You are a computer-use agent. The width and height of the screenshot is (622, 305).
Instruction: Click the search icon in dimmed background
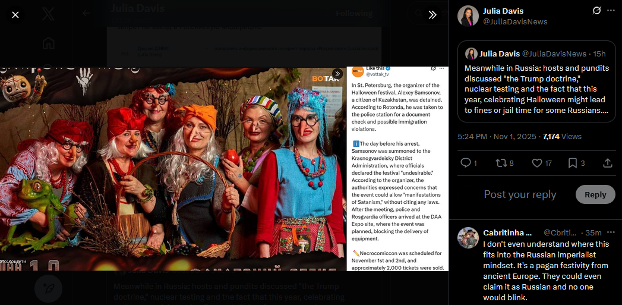pyautogui.click(x=418, y=14)
